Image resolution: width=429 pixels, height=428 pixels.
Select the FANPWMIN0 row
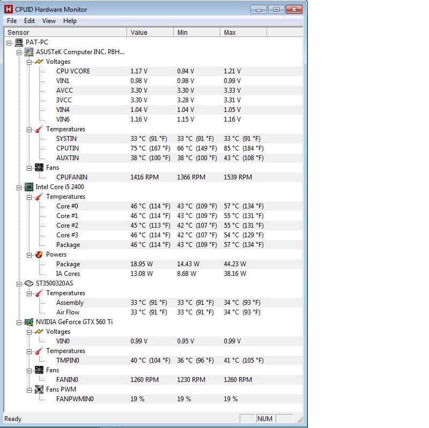pos(179,399)
